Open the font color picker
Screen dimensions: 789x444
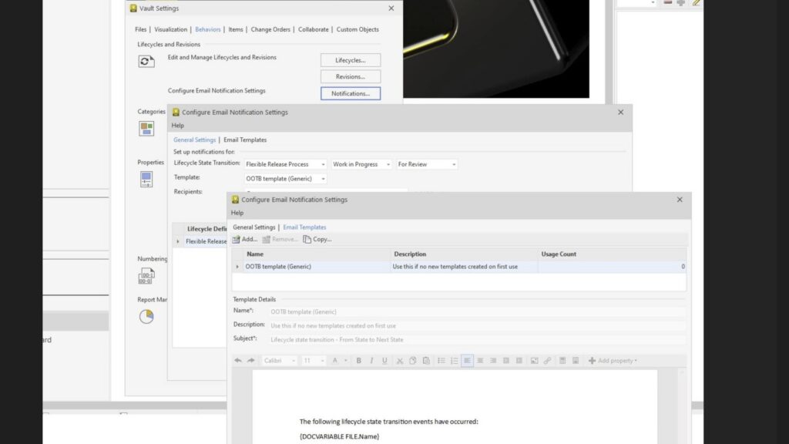(x=334, y=360)
